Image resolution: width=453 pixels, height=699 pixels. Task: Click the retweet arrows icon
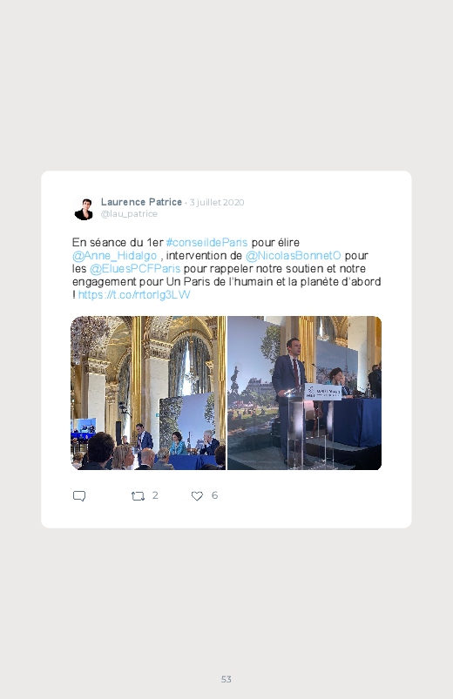point(138,496)
